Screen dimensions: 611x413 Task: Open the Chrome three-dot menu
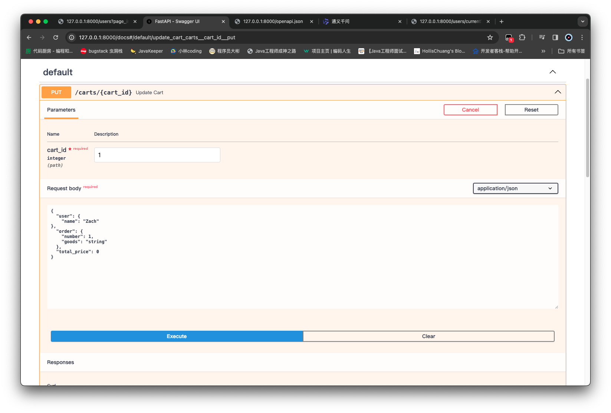582,37
